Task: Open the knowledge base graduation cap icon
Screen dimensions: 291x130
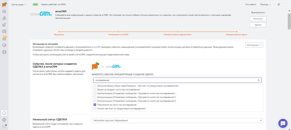Action: click(x=4, y=45)
